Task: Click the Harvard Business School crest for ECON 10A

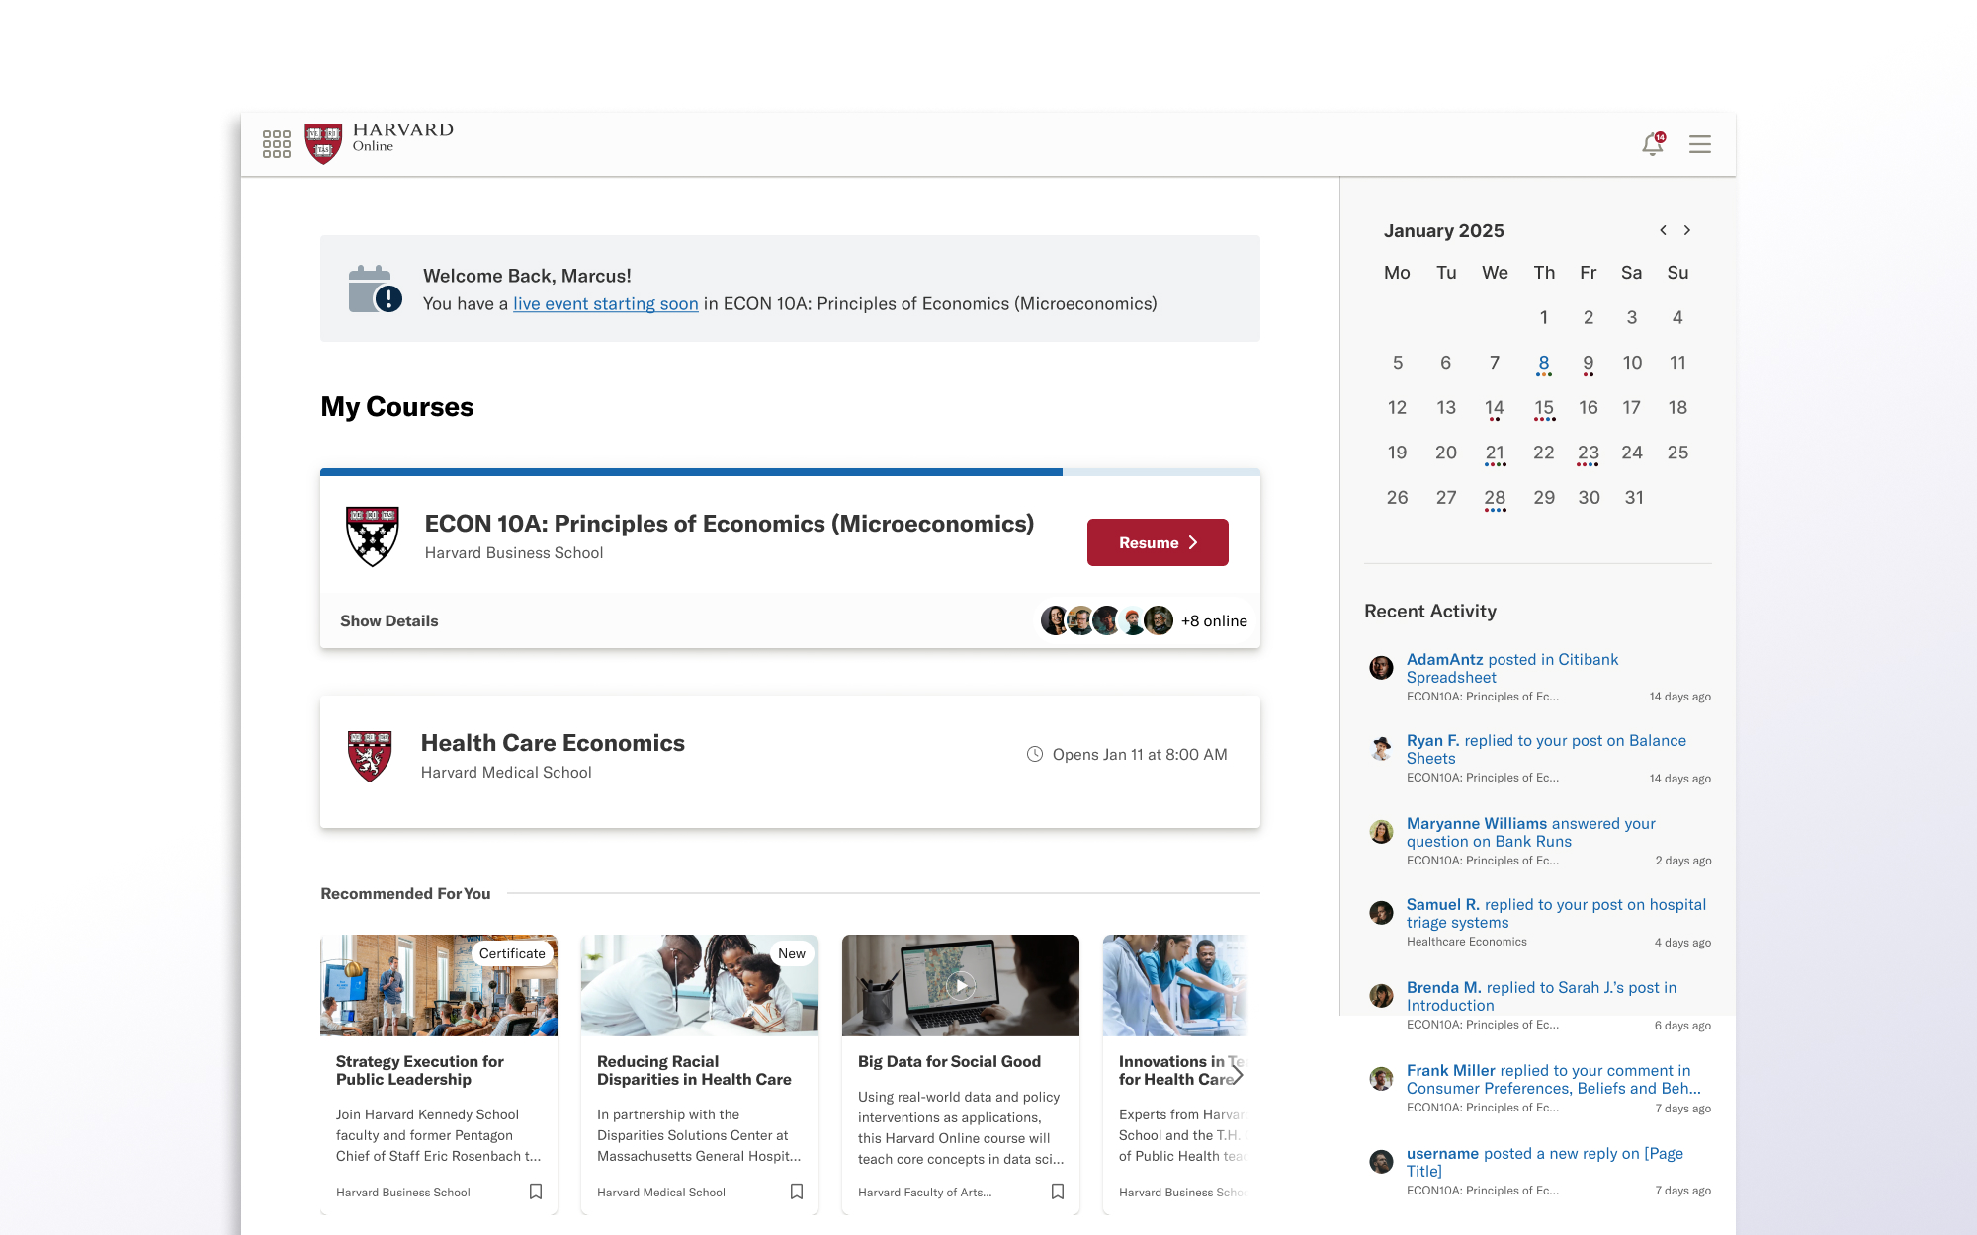Action: click(x=373, y=536)
